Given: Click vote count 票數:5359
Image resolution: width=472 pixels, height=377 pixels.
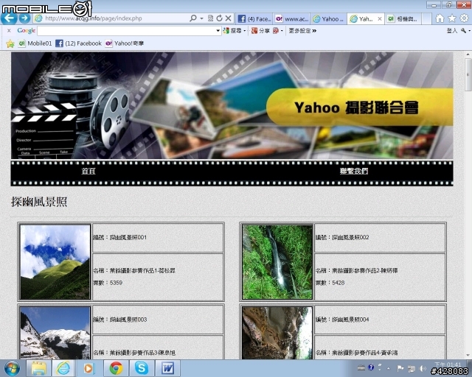Looking at the screenshot, I should click(108, 283).
